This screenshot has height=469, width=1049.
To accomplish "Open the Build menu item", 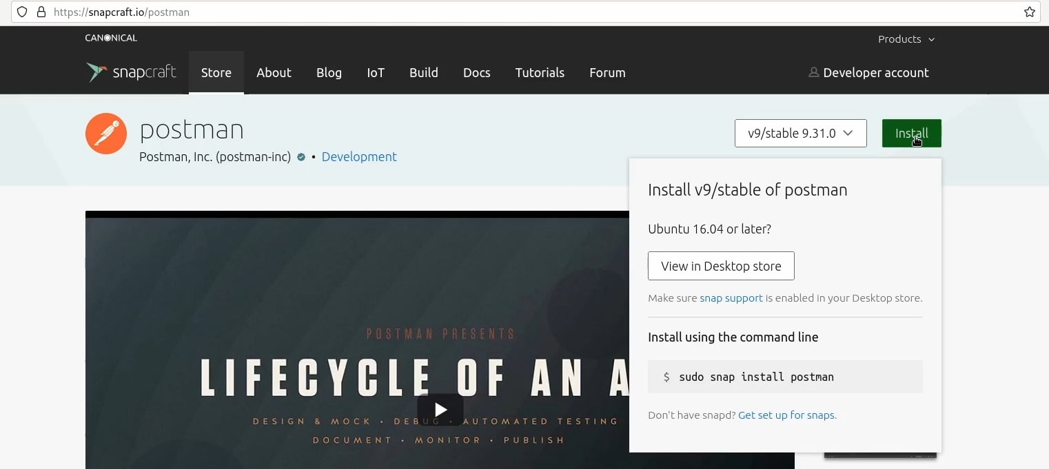I will [424, 72].
